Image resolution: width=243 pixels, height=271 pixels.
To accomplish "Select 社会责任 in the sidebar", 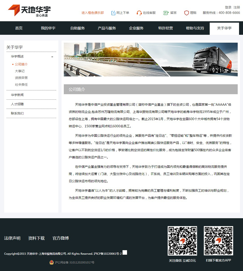I will click(21, 84).
